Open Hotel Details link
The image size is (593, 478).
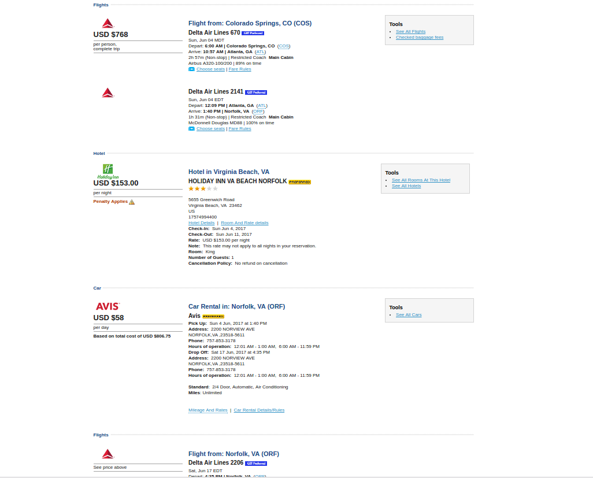[x=201, y=223]
